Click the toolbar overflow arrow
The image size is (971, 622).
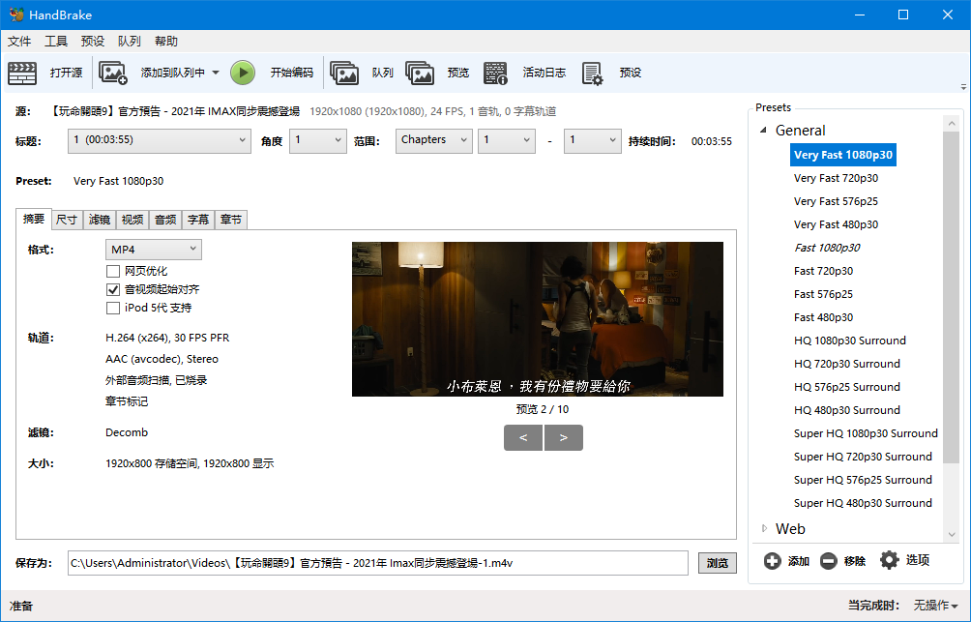coord(963,87)
